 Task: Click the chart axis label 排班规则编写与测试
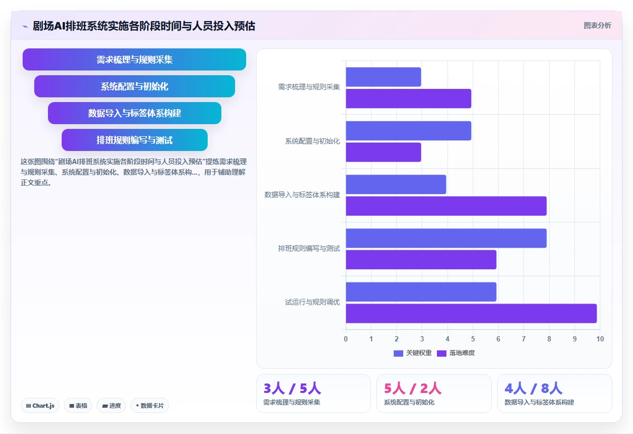309,248
